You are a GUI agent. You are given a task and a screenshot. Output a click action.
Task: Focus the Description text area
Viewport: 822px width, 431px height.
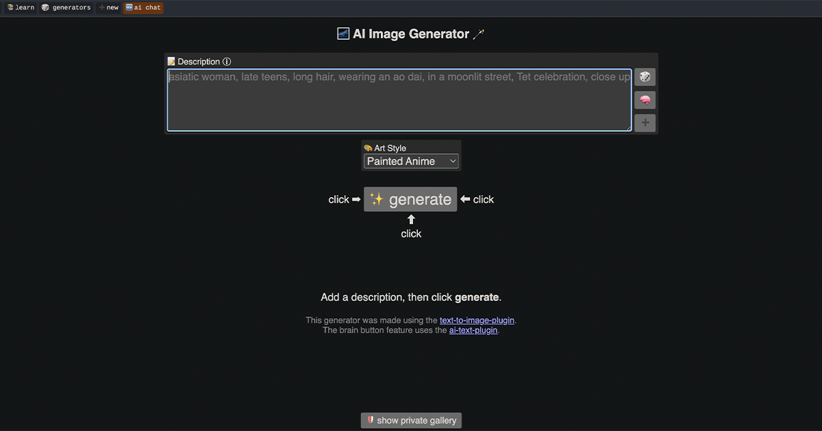coord(399,103)
